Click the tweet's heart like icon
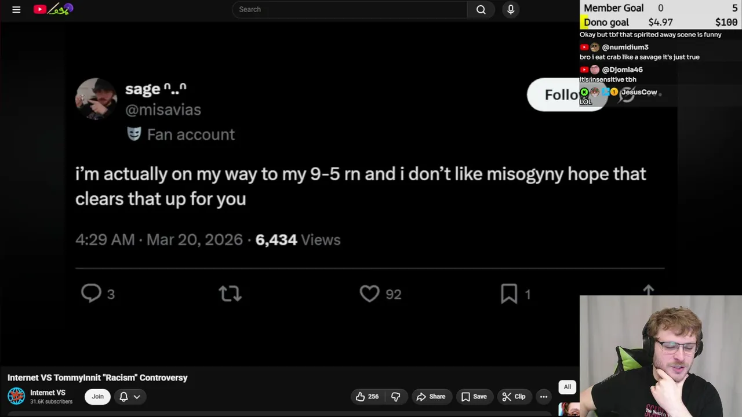Viewport: 742px width, 417px height. click(369, 294)
